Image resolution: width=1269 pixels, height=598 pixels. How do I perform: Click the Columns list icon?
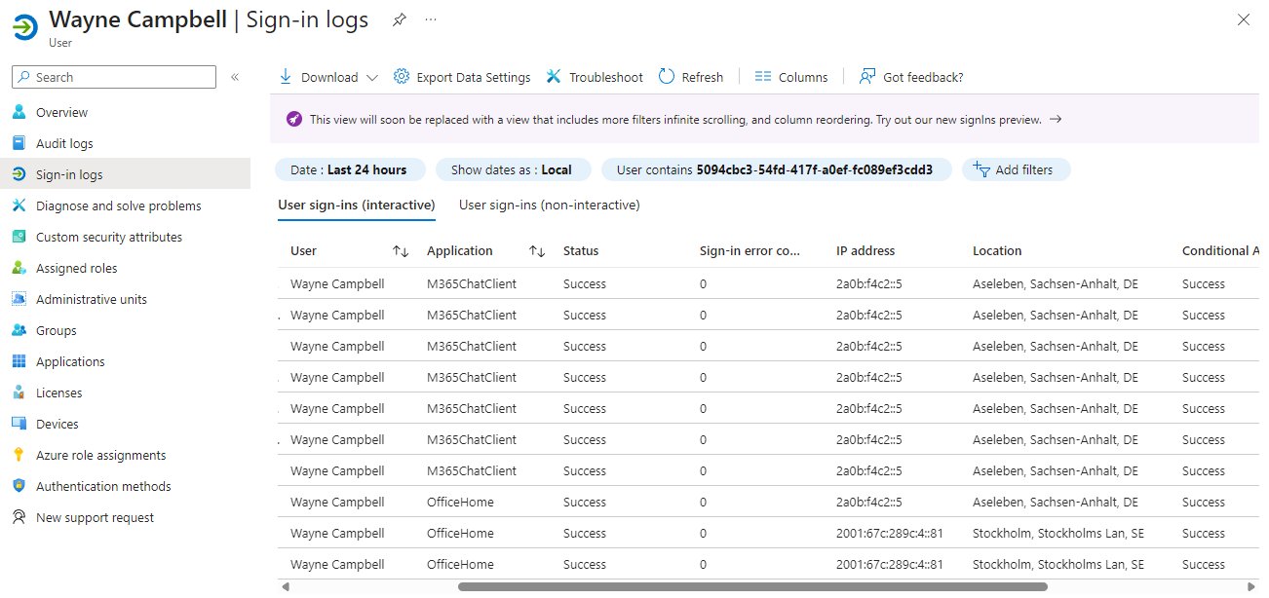pos(763,77)
